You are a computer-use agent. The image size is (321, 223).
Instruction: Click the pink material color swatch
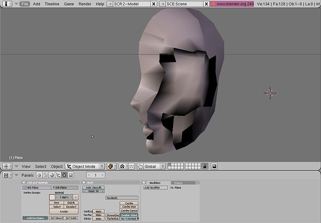(x=52, y=197)
